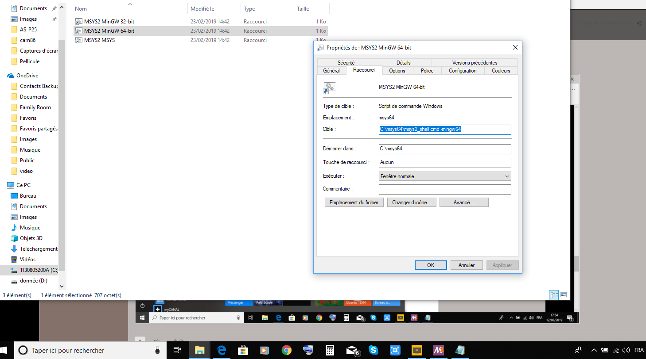Launch Microsoft Edge from the main taskbar
Screen dimensions: 646x359
pos(222,351)
